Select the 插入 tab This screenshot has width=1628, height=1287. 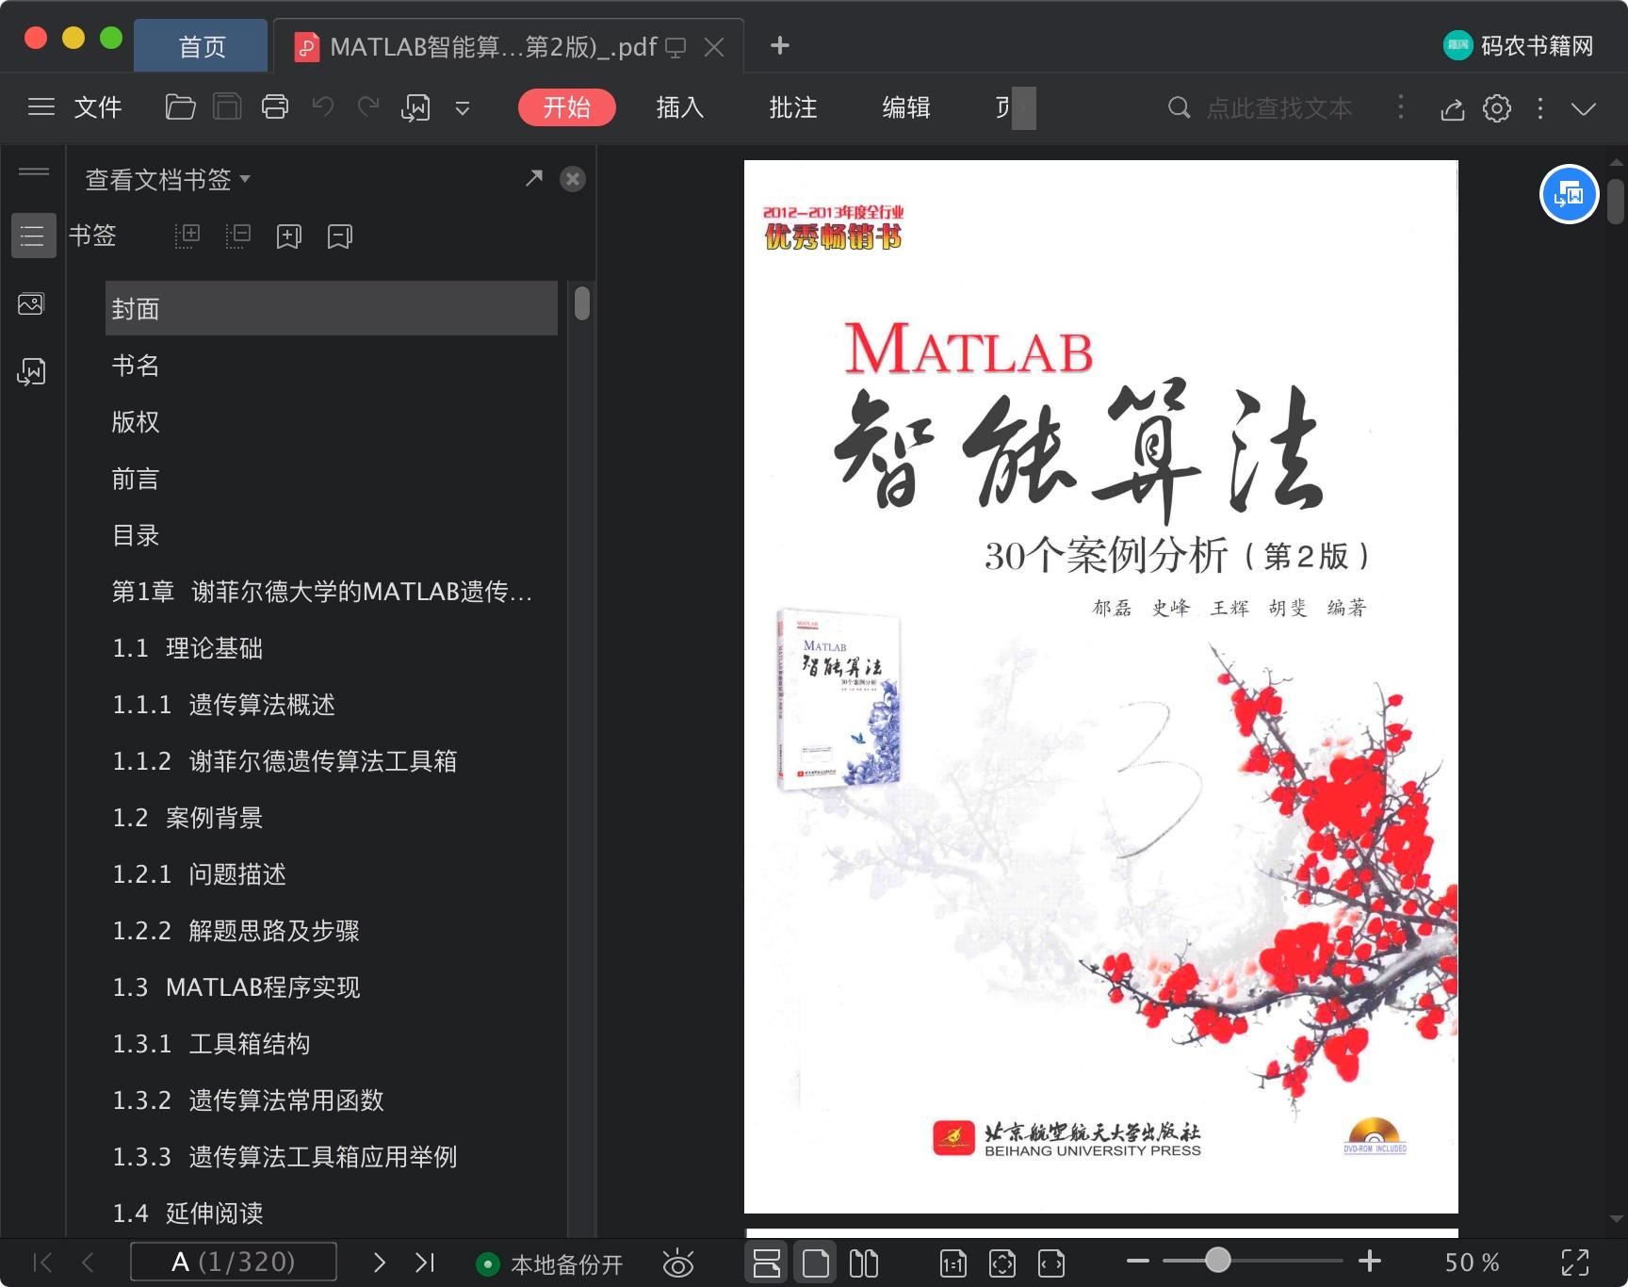(x=680, y=107)
